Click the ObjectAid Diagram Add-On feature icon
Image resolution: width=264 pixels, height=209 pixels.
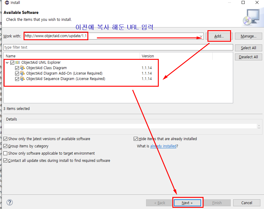pyautogui.click(x=22, y=73)
